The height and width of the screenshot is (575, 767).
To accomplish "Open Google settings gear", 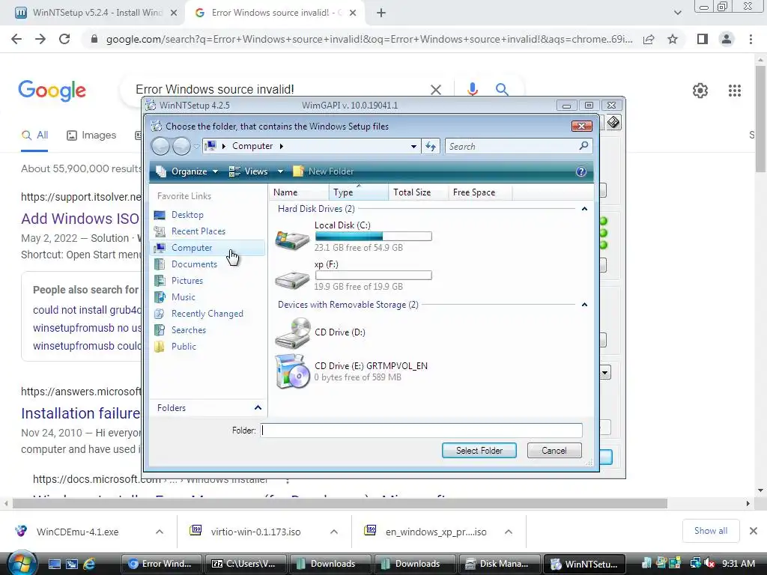I will (700, 91).
